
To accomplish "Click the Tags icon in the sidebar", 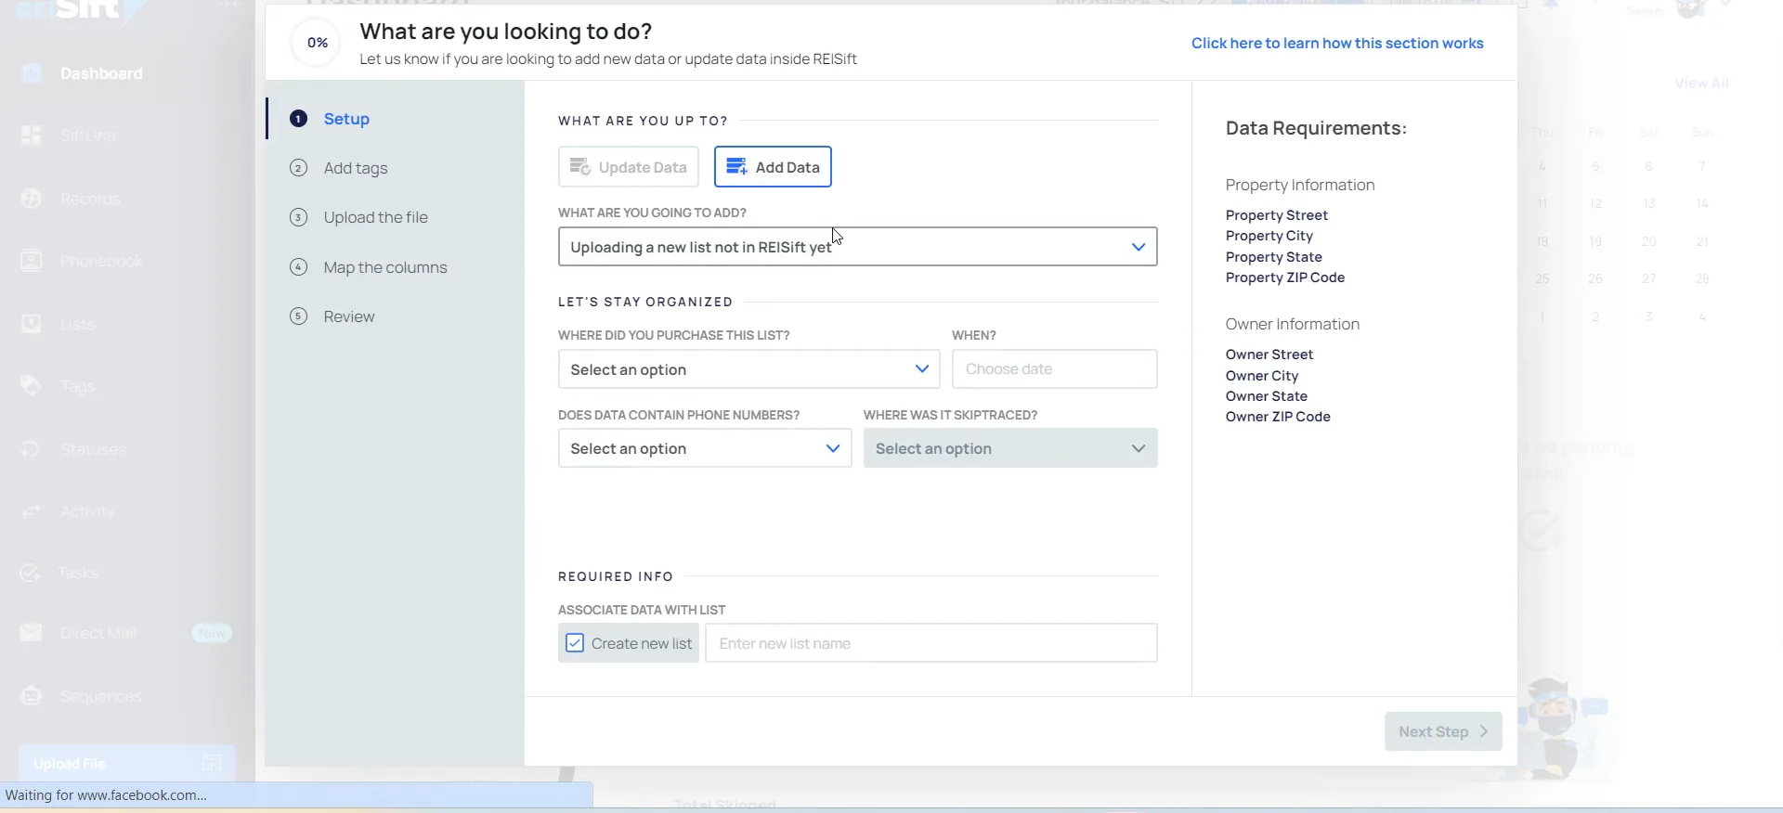I will click(x=32, y=386).
